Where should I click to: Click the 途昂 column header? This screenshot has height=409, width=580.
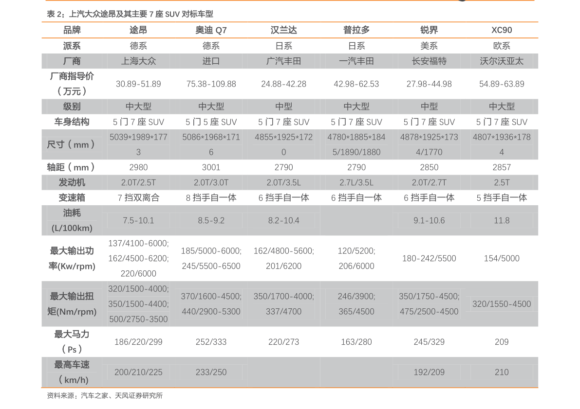click(138, 30)
